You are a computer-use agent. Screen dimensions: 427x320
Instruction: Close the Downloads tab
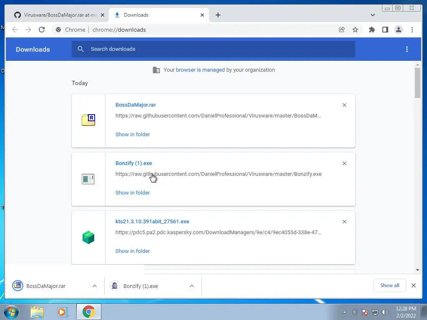[202, 15]
